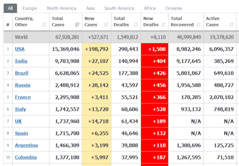Follow the France link
The width and height of the screenshot is (239, 166).
[x=23, y=97]
